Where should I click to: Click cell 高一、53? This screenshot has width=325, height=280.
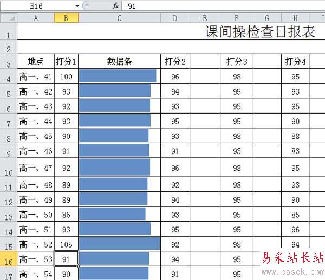[x=36, y=259]
